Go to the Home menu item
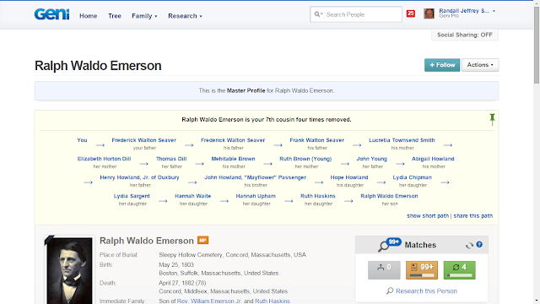The height and width of the screenshot is (304, 540). [x=88, y=16]
